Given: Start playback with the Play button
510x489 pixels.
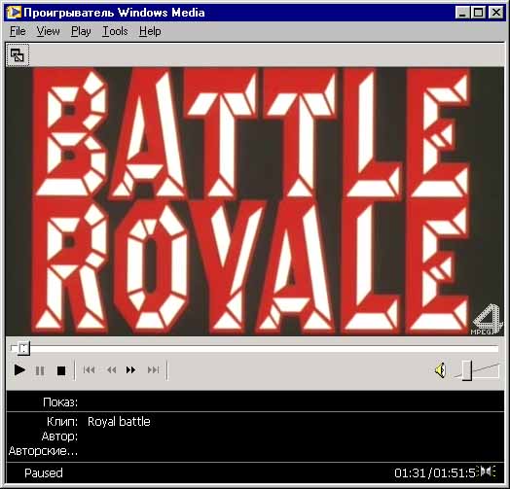Looking at the screenshot, I should pos(19,370).
